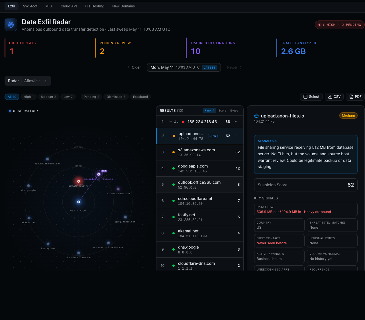Image resolution: width=365 pixels, height=320 pixels.
Task: Open the Cloud API tab
Action: (69, 6)
